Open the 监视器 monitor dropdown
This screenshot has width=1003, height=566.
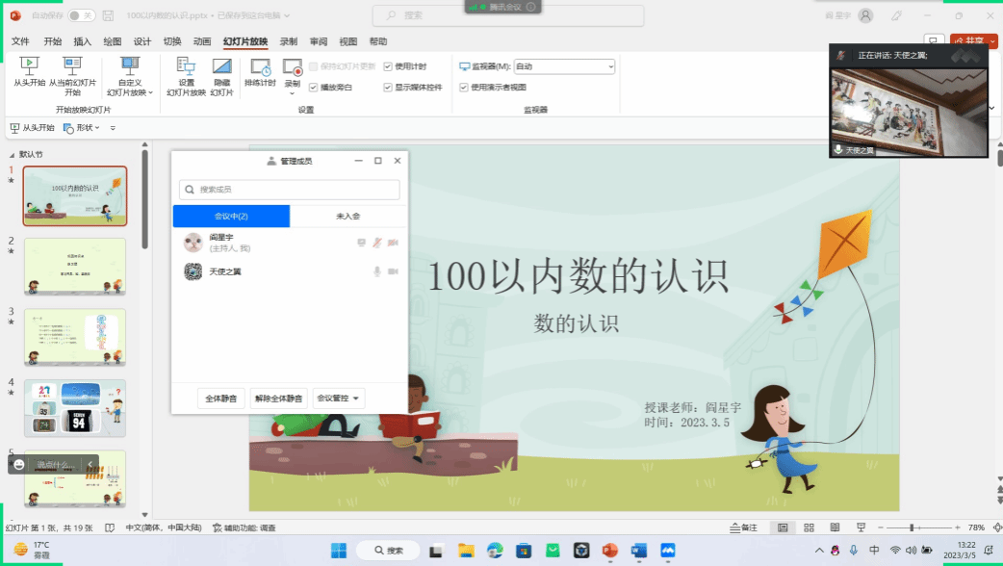point(564,66)
